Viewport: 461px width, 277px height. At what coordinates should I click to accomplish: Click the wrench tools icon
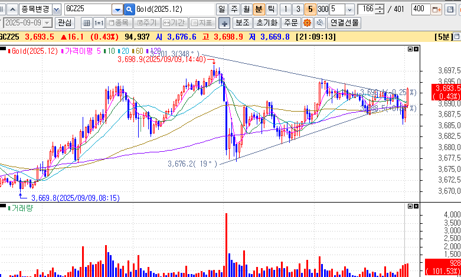point(319,23)
